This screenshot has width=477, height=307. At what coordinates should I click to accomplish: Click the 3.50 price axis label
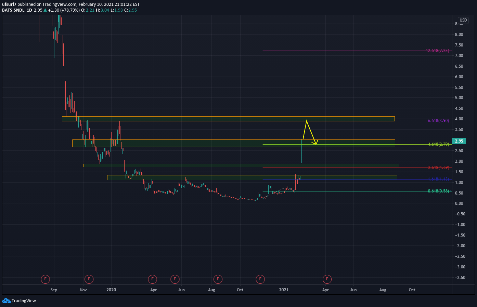click(x=459, y=130)
